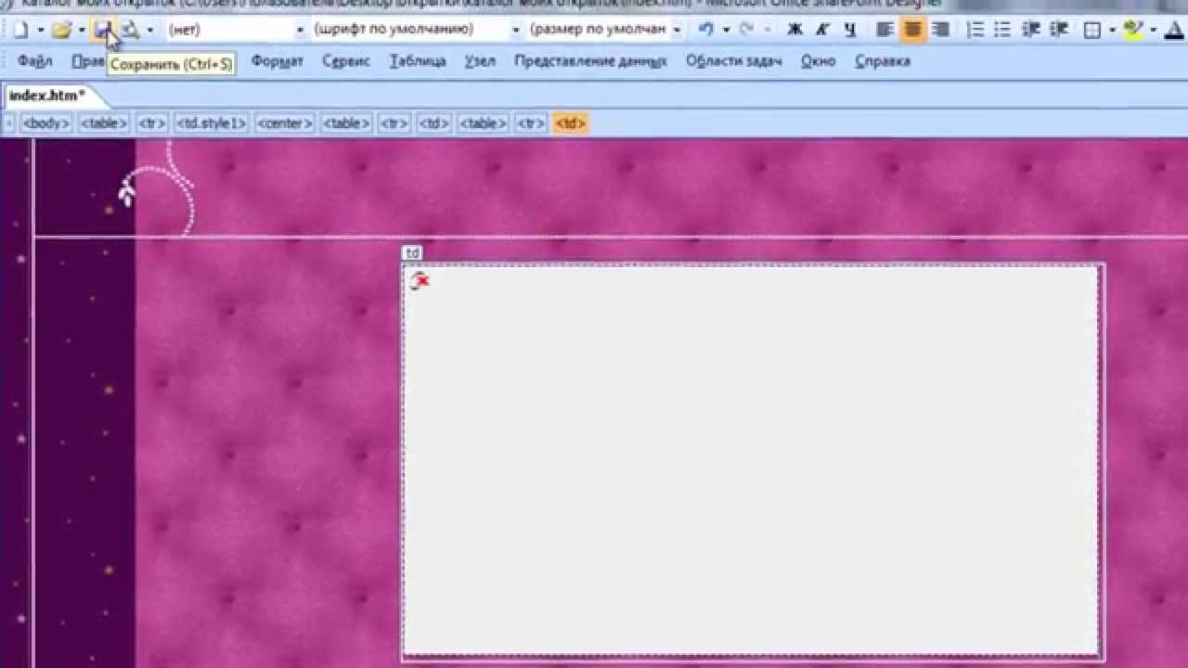This screenshot has width=1188, height=668.
Task: Align text to the left
Action: pos(885,30)
